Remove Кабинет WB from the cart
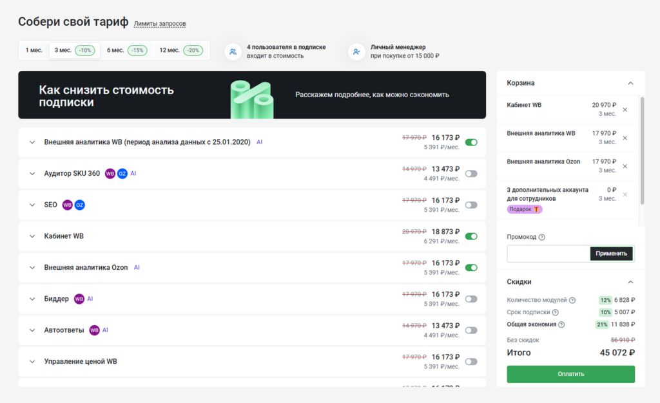This screenshot has height=403, width=660. pyautogui.click(x=625, y=109)
